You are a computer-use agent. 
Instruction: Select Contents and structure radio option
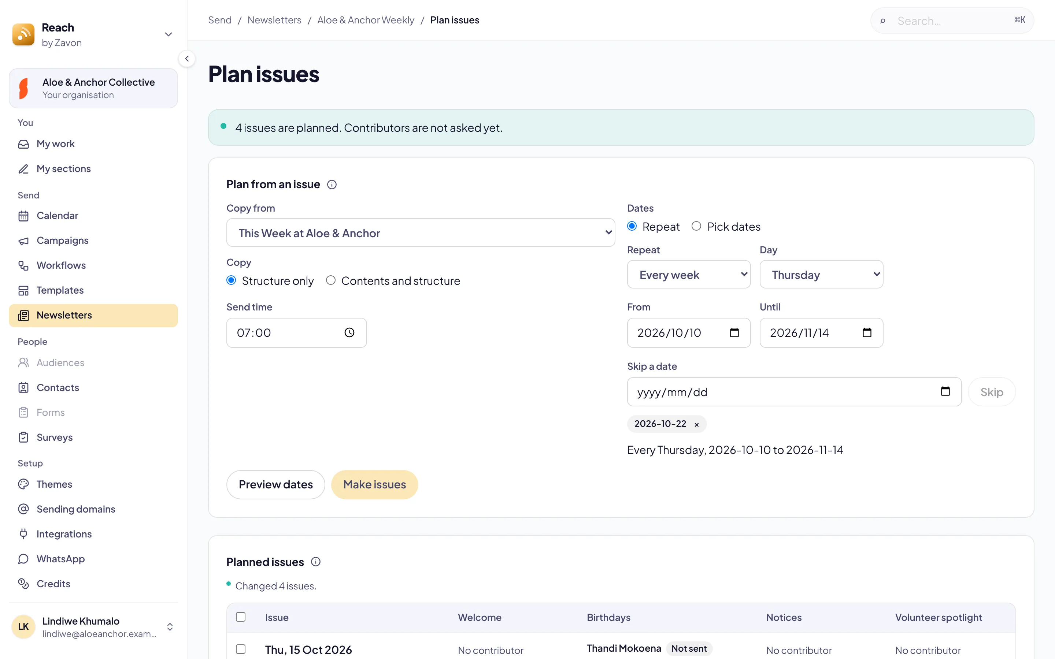331,280
